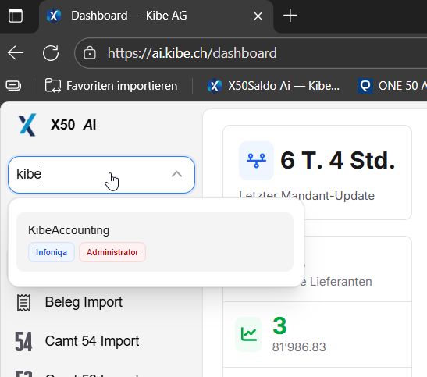Open Beleg Import in sidebar
Viewport: 427px width, 377px height.
tap(84, 302)
